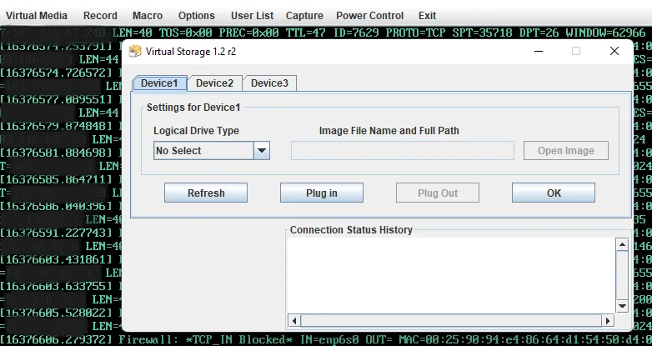Open the Options menu
The height and width of the screenshot is (346, 652).
coord(196,15)
